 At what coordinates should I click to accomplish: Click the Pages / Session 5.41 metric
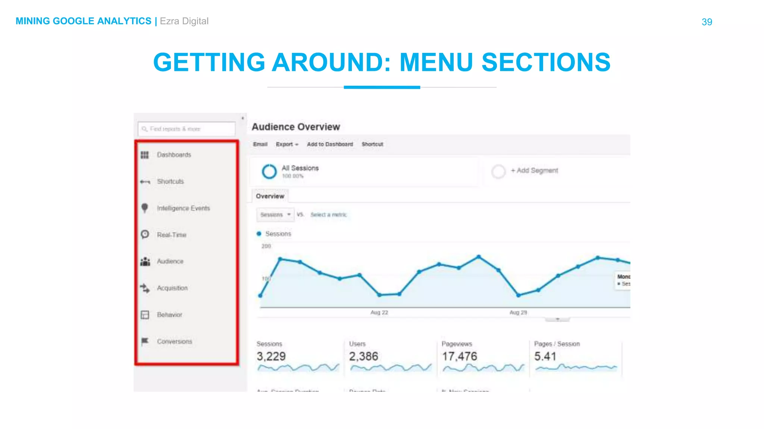coord(545,356)
